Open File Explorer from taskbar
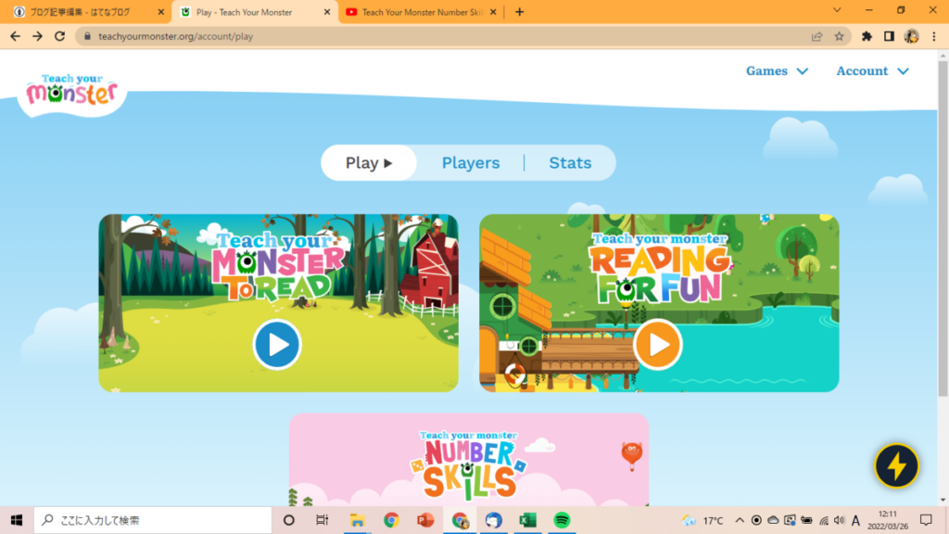Viewport: 949px width, 534px height. 357,520
